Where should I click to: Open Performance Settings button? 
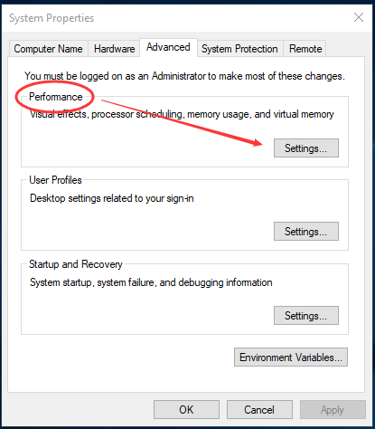click(306, 148)
